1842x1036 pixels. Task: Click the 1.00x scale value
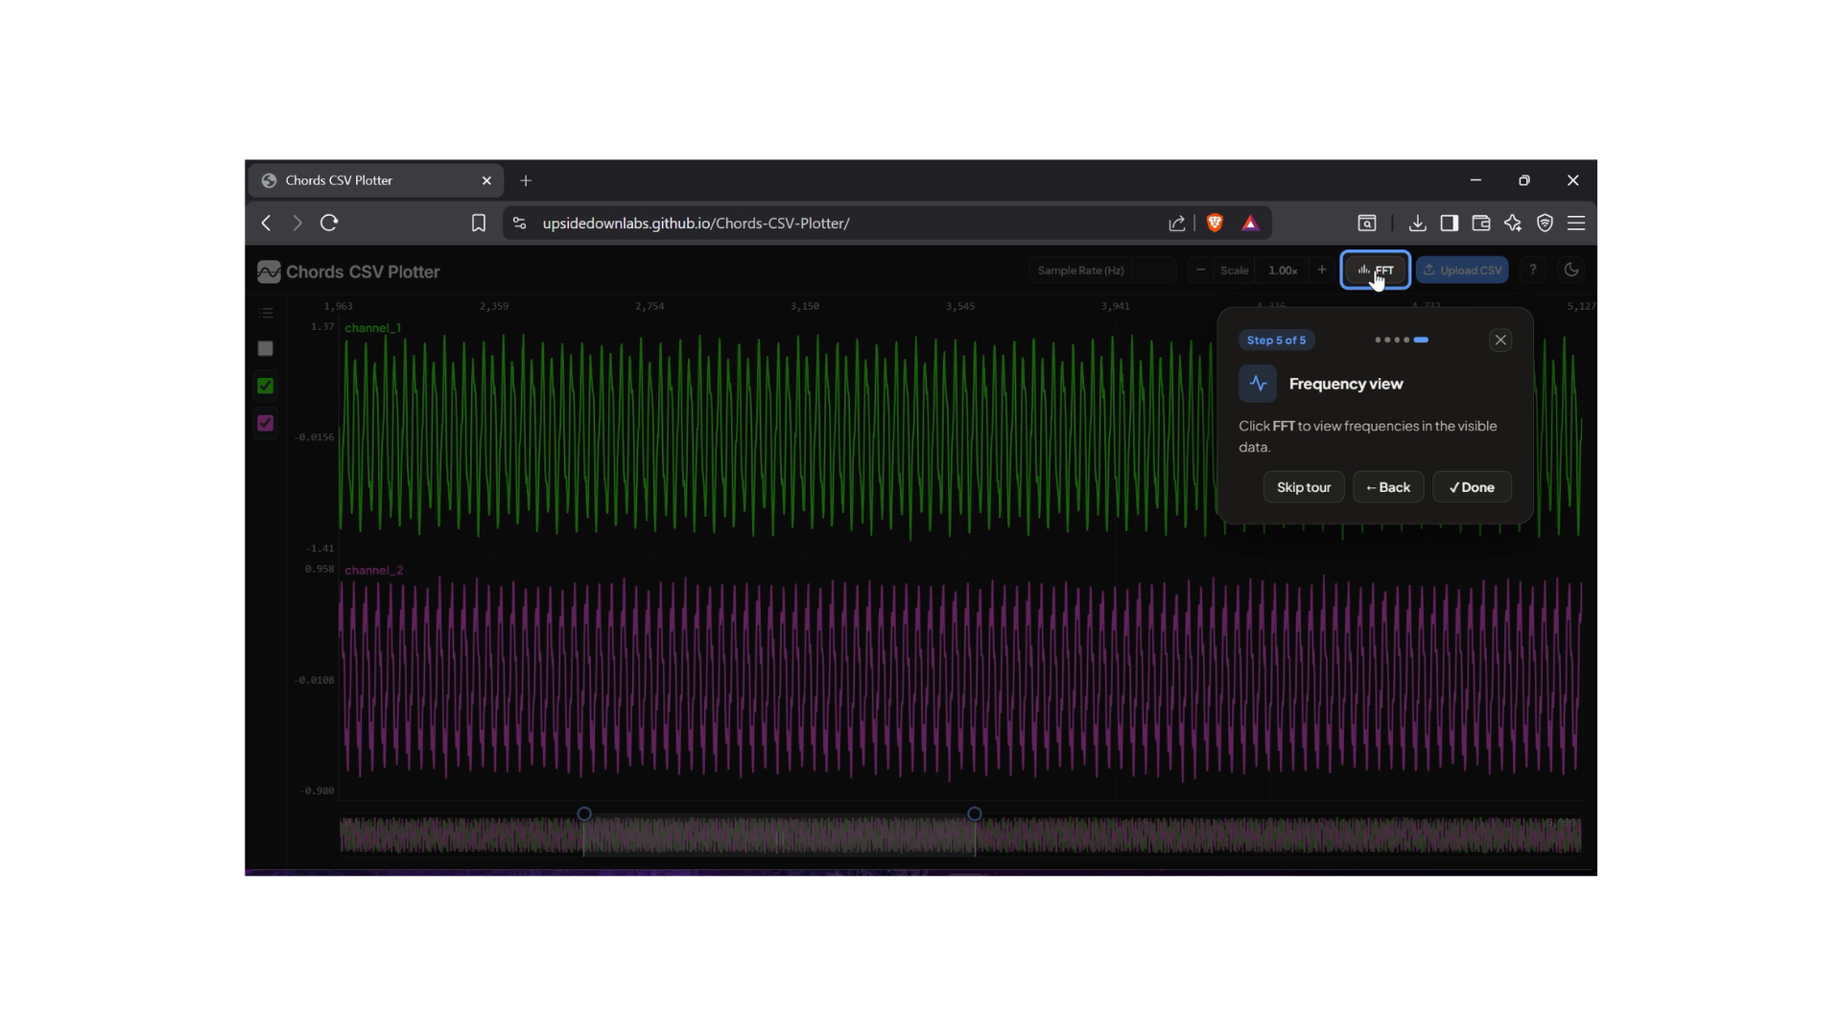[1283, 271]
